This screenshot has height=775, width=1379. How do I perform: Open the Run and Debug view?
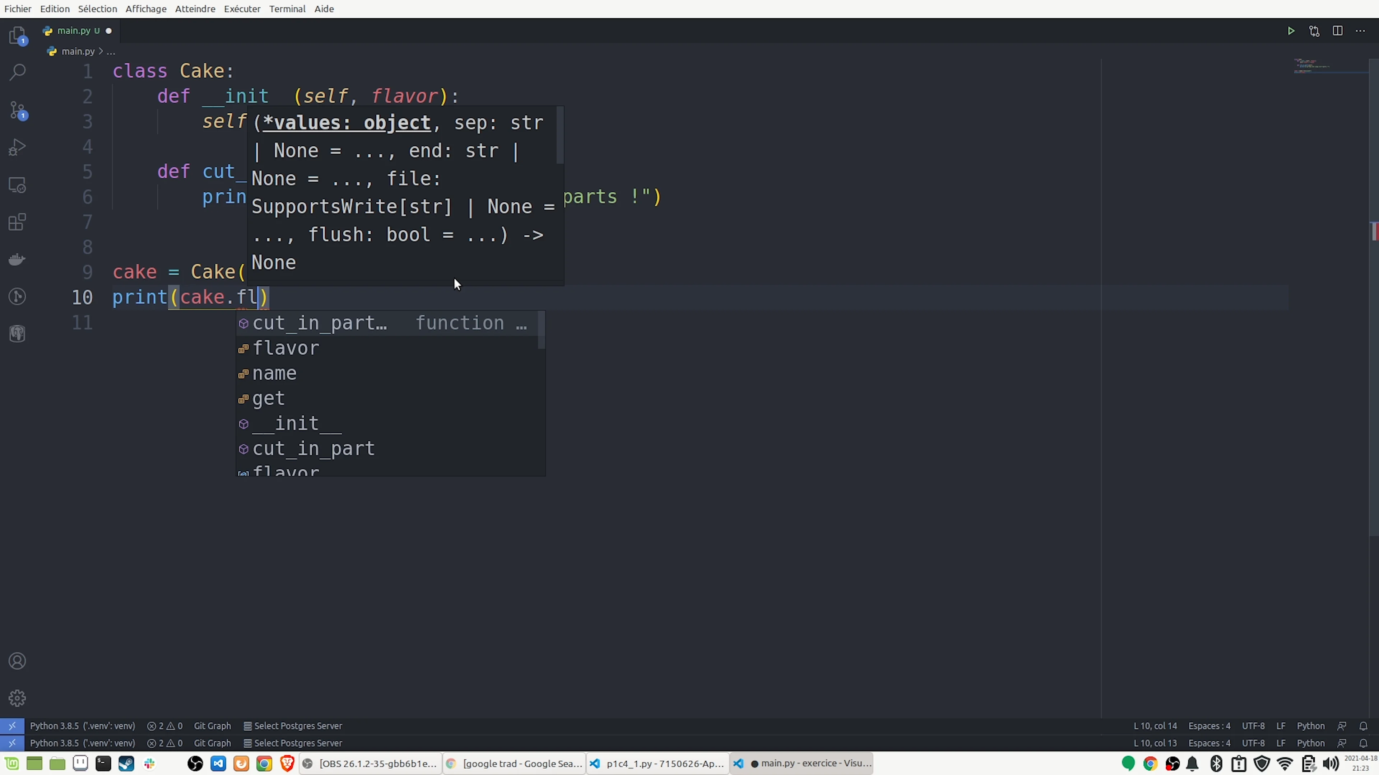[x=17, y=147]
